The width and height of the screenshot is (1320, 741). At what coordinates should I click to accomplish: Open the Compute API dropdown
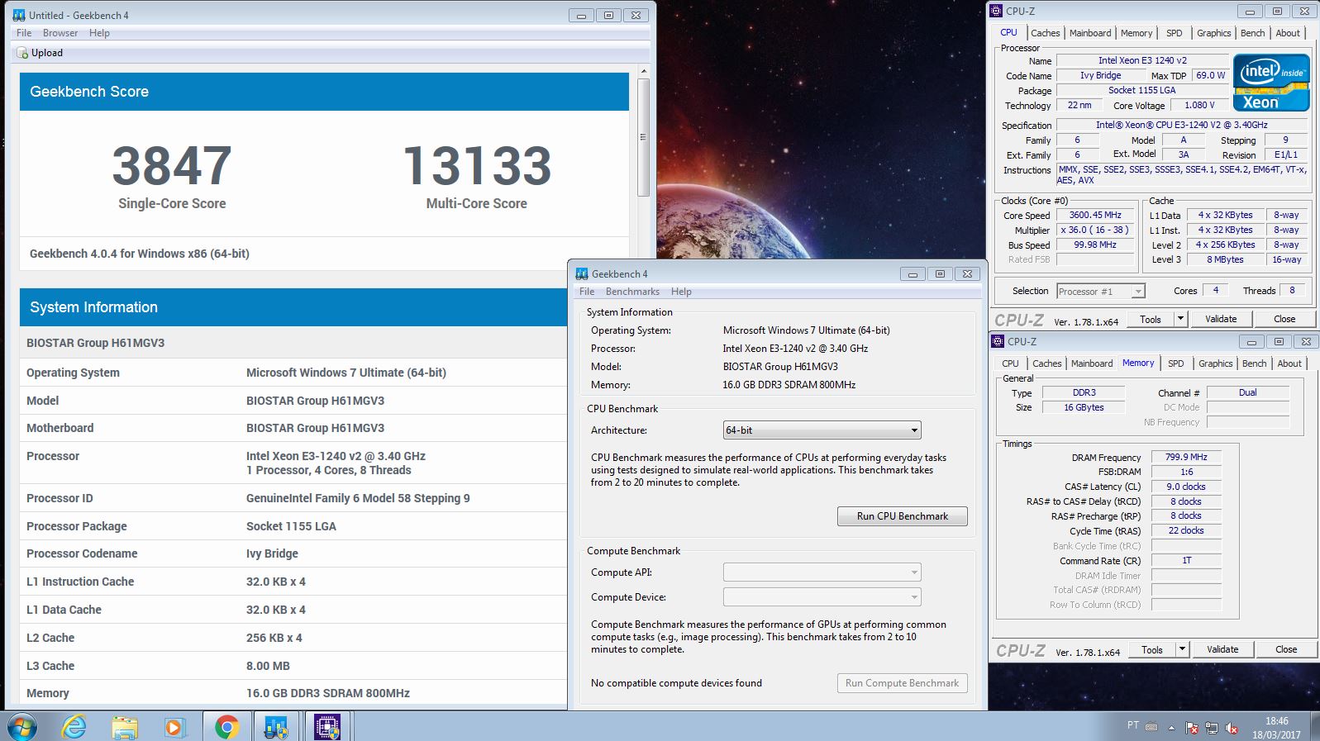(x=822, y=572)
